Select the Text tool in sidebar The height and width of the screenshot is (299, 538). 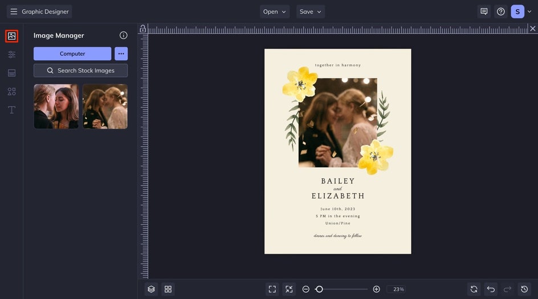click(x=11, y=110)
